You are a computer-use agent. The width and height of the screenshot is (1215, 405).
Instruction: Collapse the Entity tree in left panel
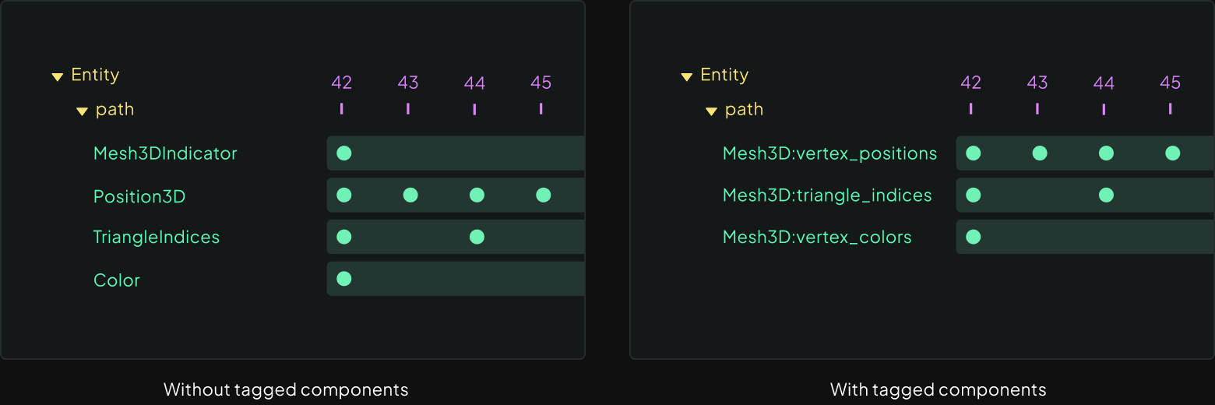pyautogui.click(x=57, y=76)
